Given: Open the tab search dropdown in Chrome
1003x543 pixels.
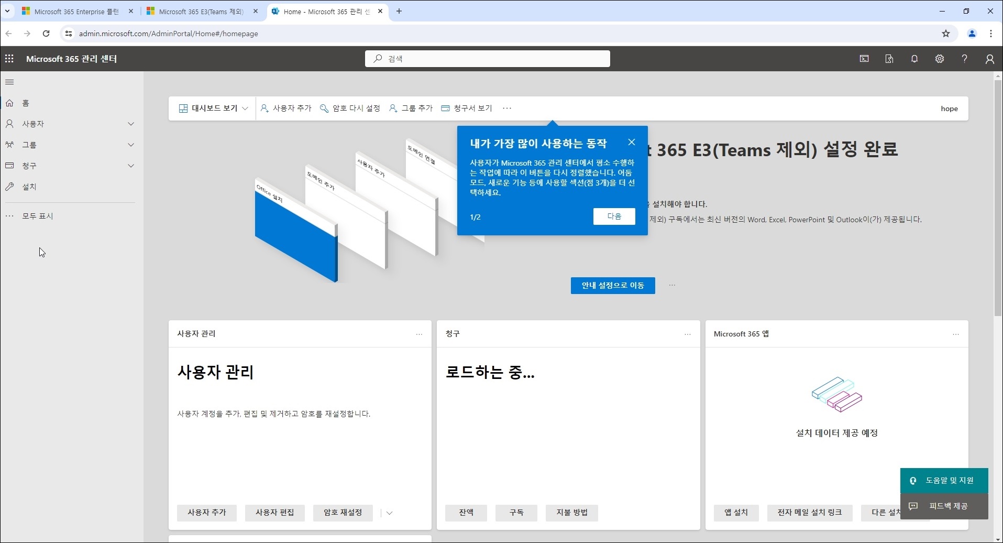Looking at the screenshot, I should [x=7, y=11].
